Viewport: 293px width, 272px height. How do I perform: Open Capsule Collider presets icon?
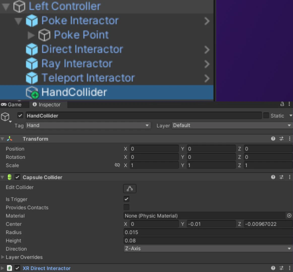(281, 177)
